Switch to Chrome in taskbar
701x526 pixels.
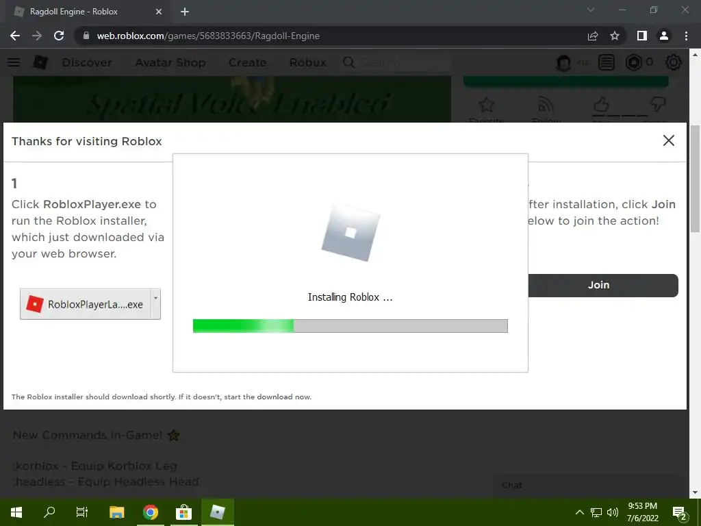coord(151,512)
